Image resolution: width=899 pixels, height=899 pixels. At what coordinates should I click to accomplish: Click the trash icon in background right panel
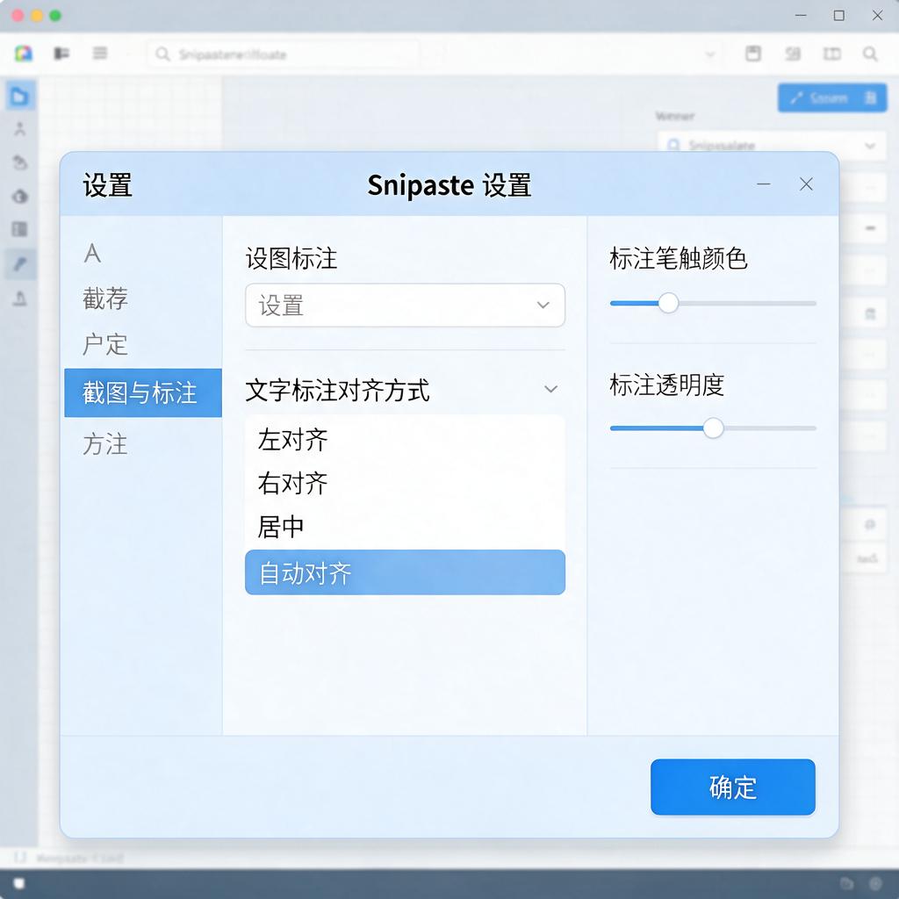point(870,313)
